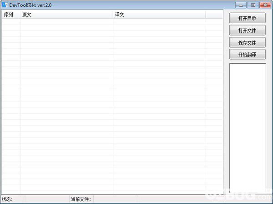Focus the empty list box under 开始翻译
The image size is (273, 204).
(248, 128)
